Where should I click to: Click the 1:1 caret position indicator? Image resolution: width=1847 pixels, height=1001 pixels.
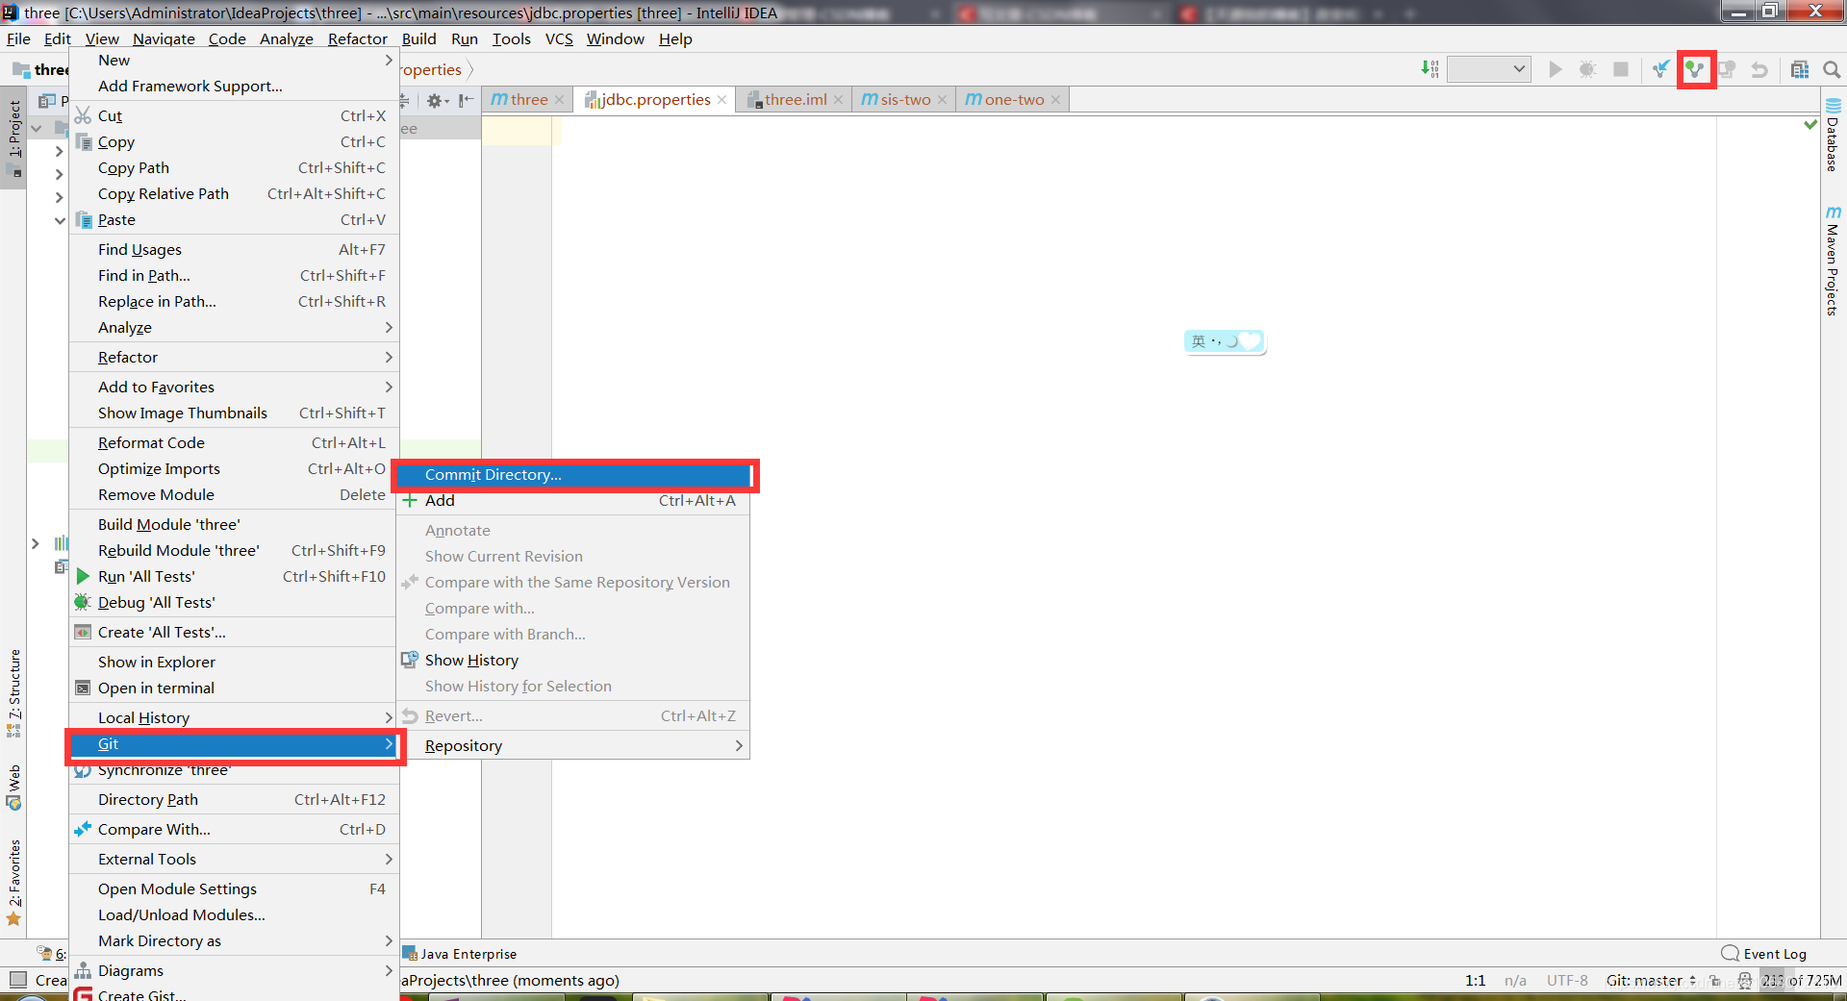coord(1476,981)
